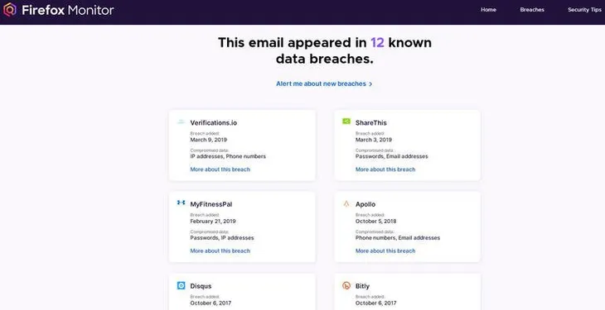Open More about ShareThis breach link
The width and height of the screenshot is (605, 310).
385,169
